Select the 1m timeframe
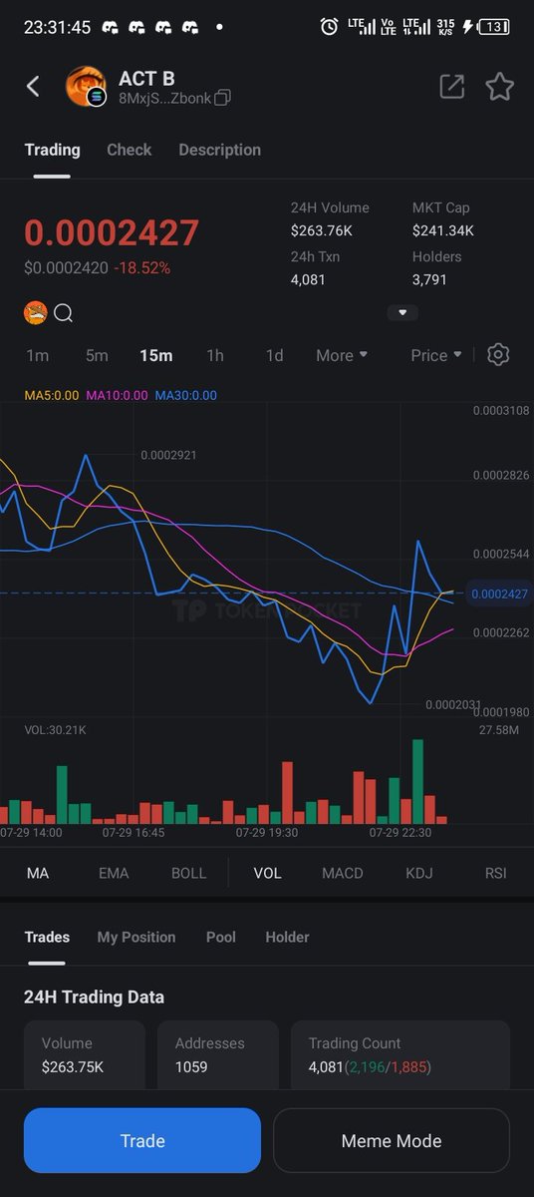Viewport: 534px width, 1197px height. (x=37, y=355)
